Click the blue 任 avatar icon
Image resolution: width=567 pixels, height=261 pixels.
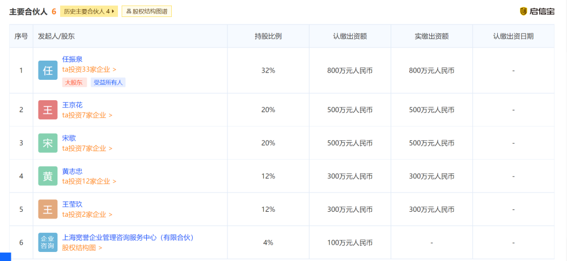(48, 70)
